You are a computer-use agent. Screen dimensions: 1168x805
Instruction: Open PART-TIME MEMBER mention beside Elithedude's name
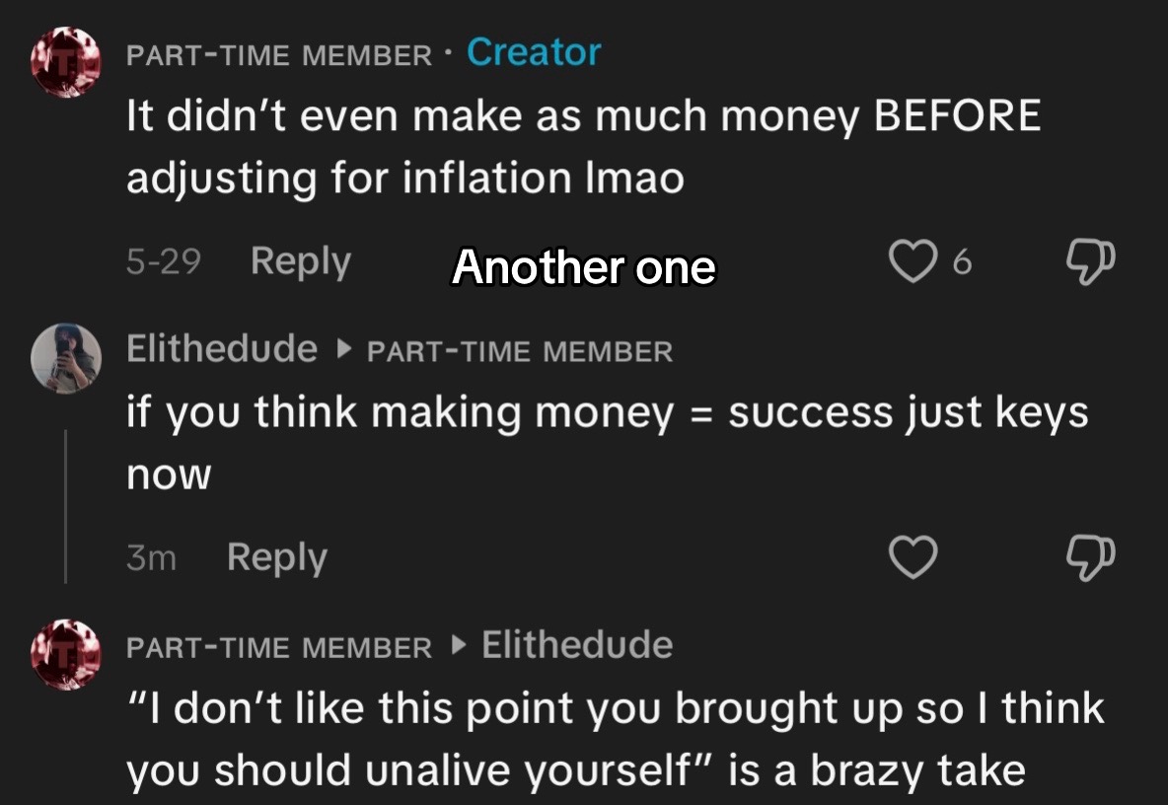520,351
